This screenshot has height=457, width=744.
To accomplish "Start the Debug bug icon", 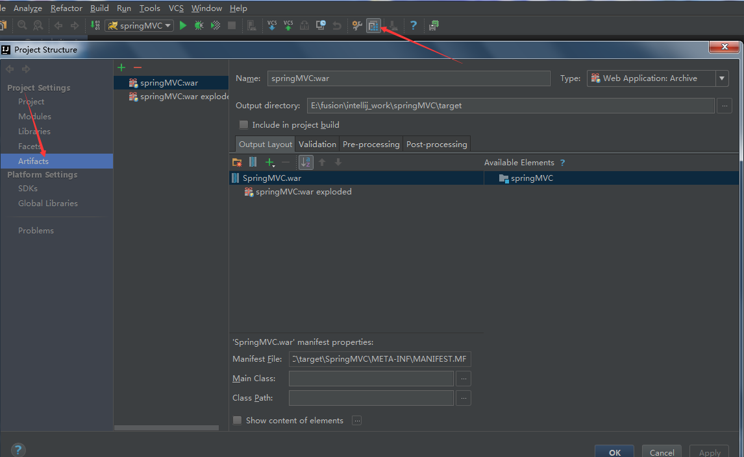I will [199, 25].
